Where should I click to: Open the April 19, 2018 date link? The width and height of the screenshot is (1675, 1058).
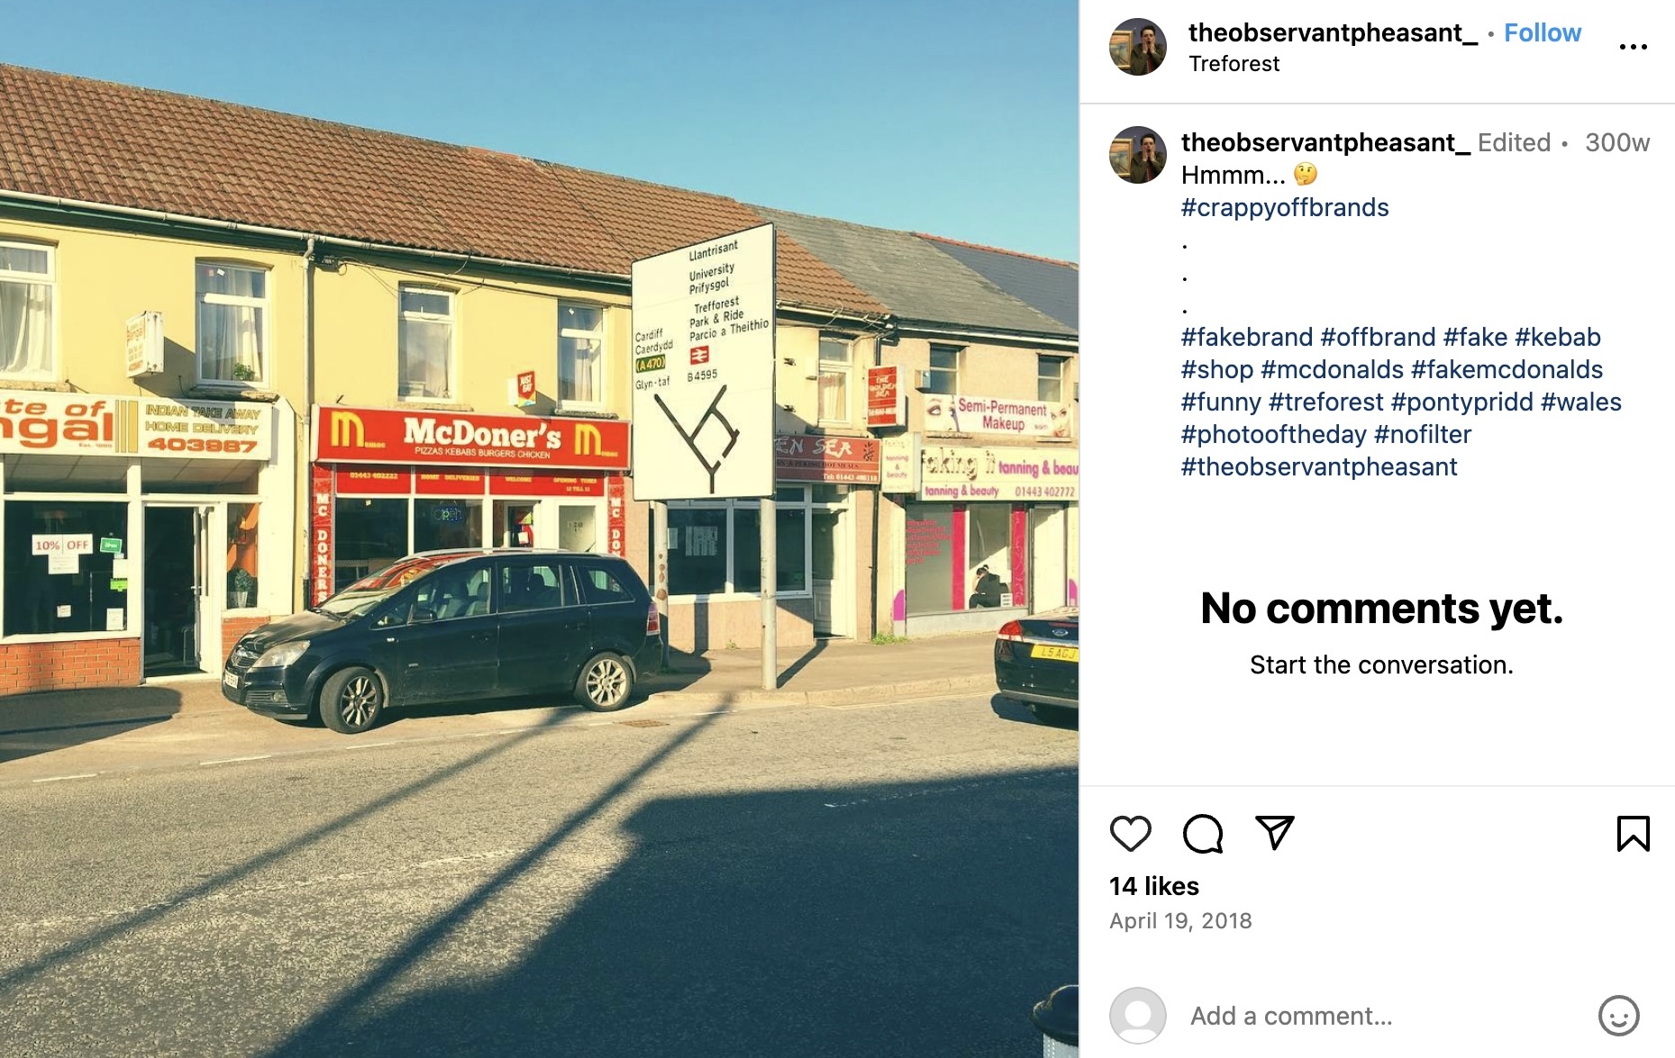1180,921
